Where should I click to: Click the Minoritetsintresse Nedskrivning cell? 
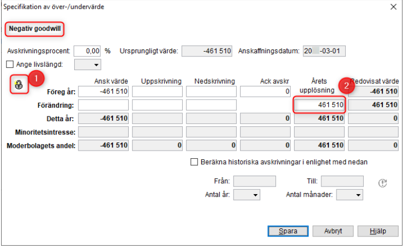click(211, 132)
